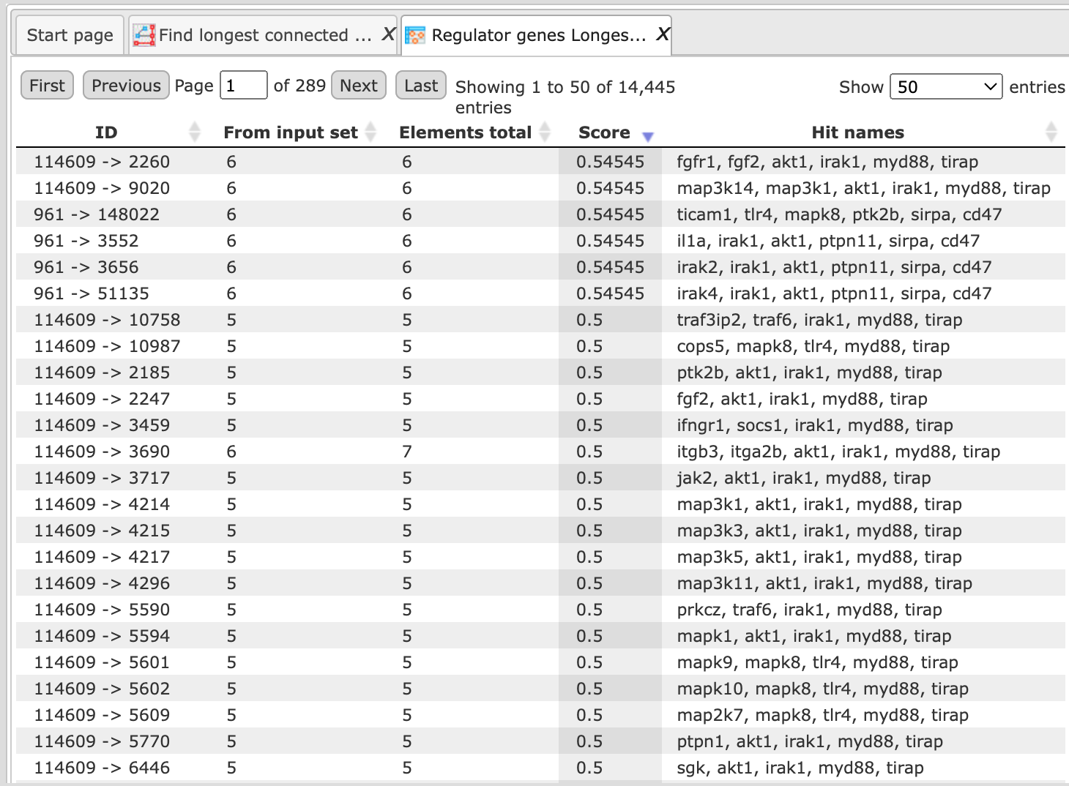Screen dimensions: 1069x786
Task: Select row 961 -> 148022
Action: click(x=540, y=214)
